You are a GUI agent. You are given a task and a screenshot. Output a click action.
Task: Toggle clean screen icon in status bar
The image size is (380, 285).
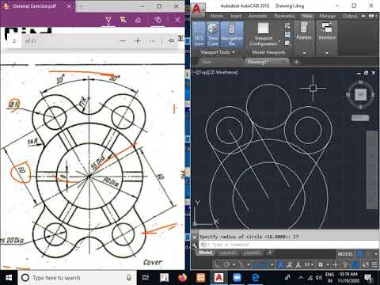coord(365,264)
